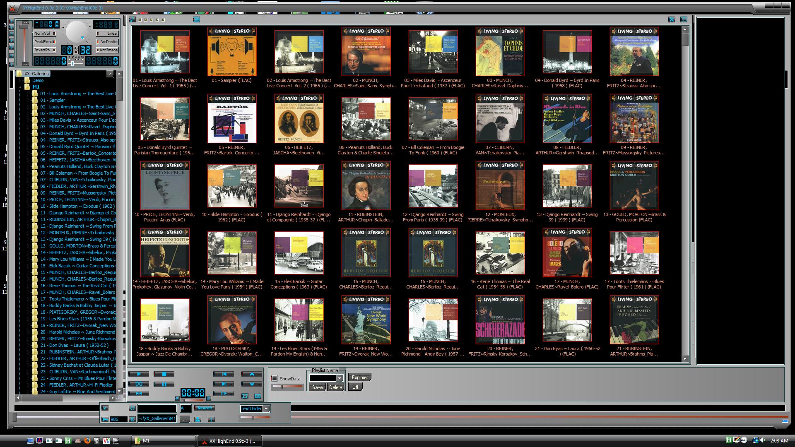Adjust the upsampling 1-2-4-8-16 slider
This screenshot has height=447, width=795.
[76, 63]
